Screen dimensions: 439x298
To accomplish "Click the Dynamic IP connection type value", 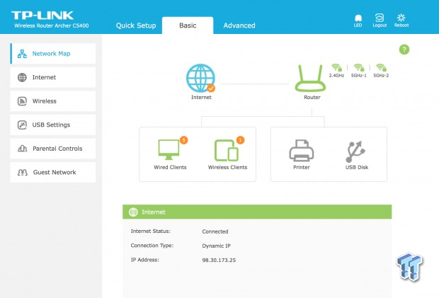I will click(216, 246).
